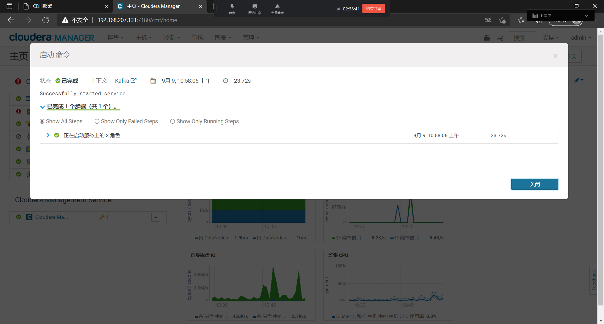Viewport: 604px width, 324px height.
Task: Click the Cloudera Manager logo
Action: tap(52, 37)
